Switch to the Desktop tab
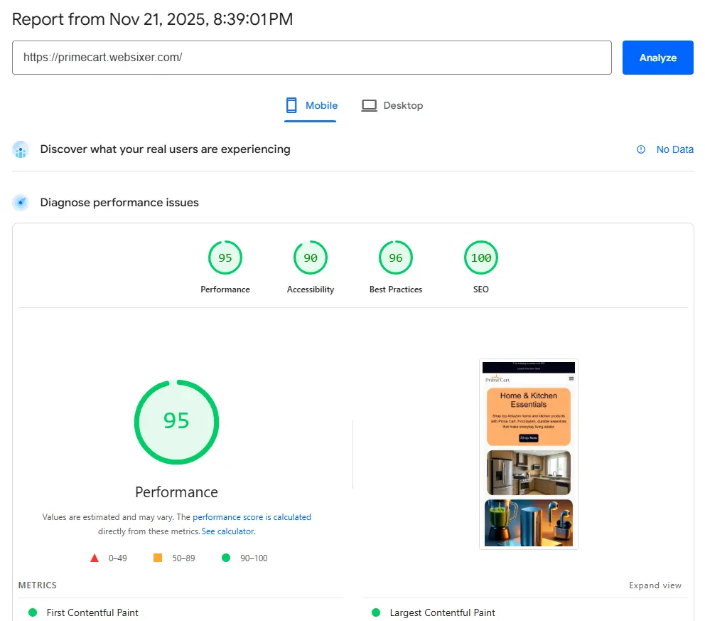 [x=392, y=105]
